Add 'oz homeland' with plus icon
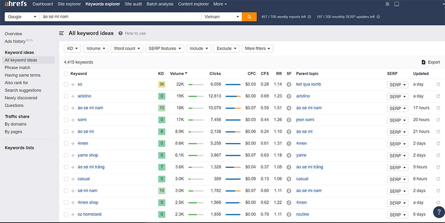The width and height of the screenshot is (445, 223). (73, 215)
